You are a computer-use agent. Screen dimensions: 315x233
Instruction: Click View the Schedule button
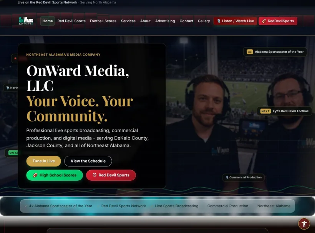click(x=88, y=161)
